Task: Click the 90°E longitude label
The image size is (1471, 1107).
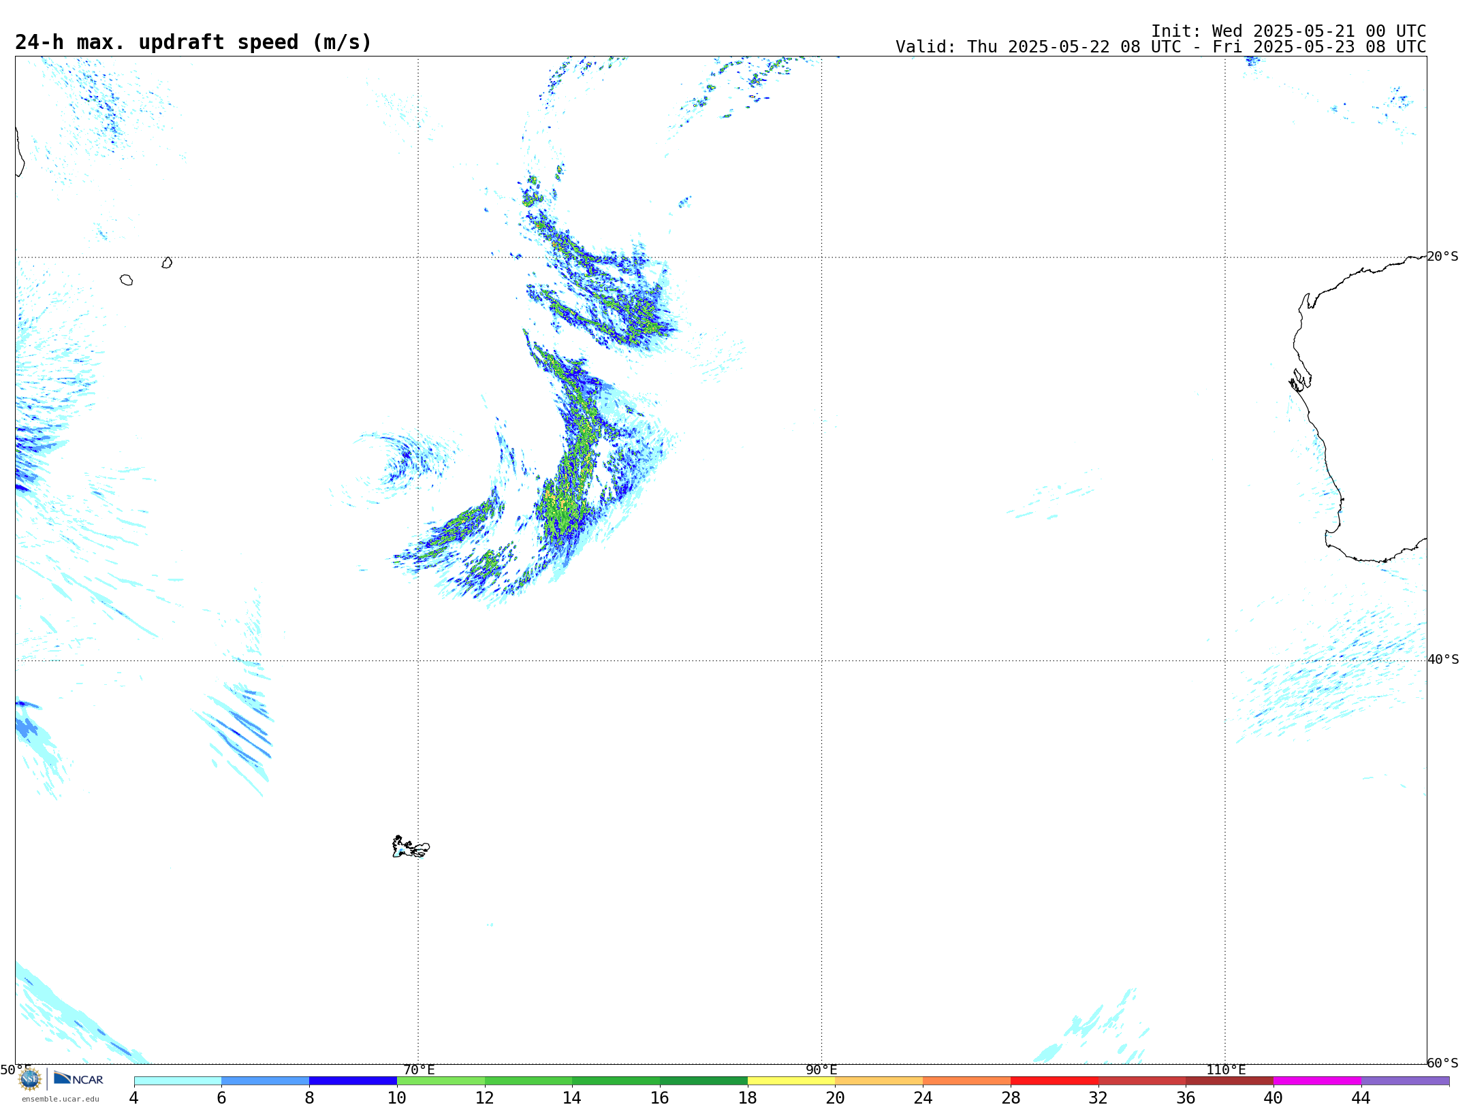Action: [x=821, y=1070]
